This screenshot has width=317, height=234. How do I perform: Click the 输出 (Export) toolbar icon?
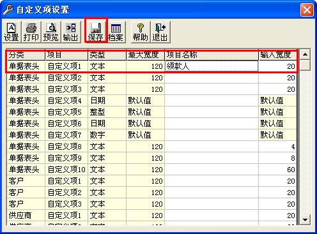(x=70, y=32)
